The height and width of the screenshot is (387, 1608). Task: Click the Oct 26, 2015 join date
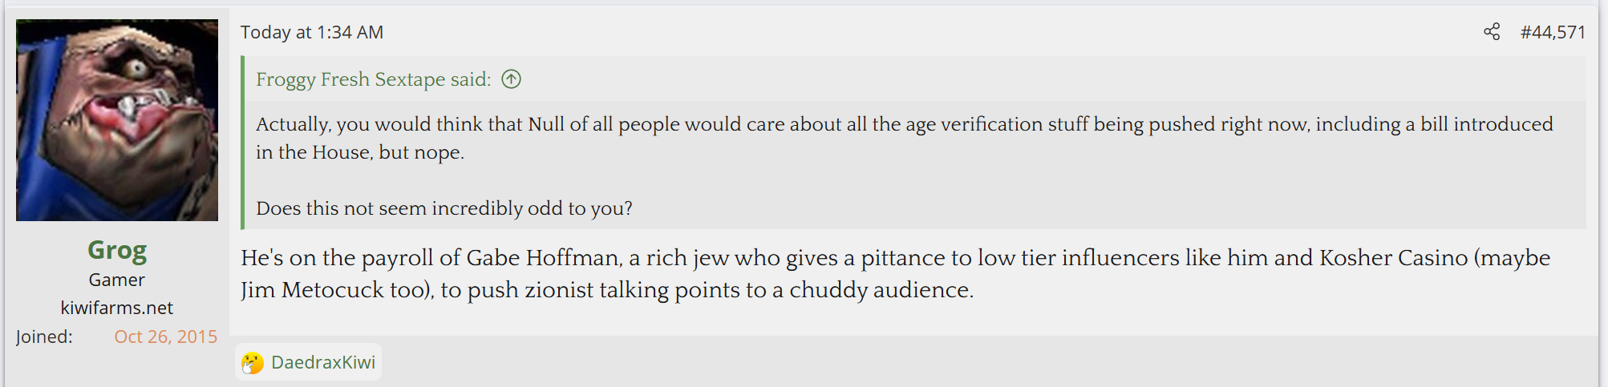pyautogui.click(x=165, y=337)
